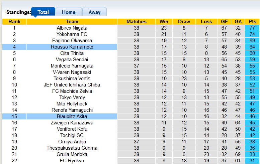Click the Albirex Niigata team link

click(72, 28)
